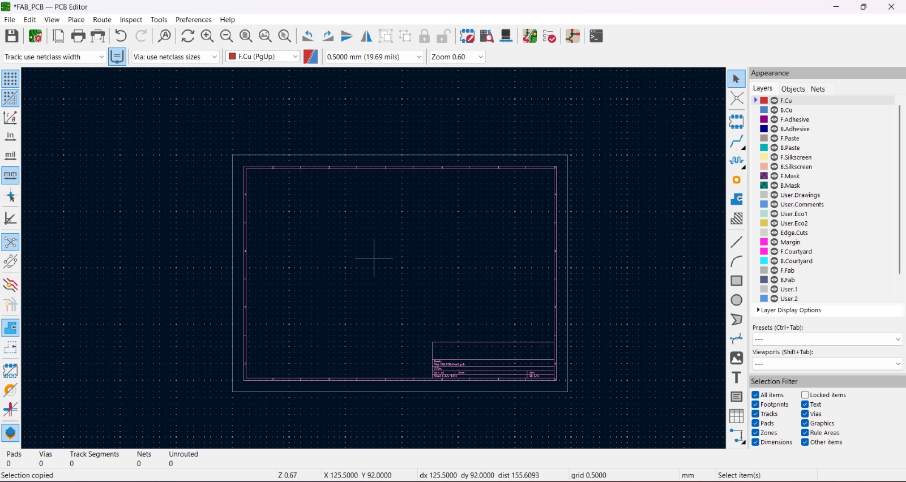Click the Margin layer color swatch

tap(764, 242)
